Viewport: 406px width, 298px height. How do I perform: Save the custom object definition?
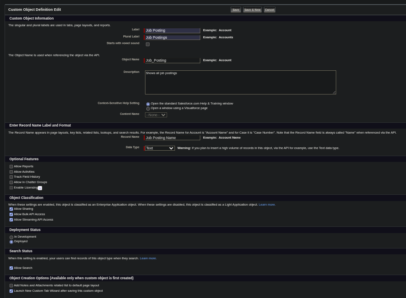pyautogui.click(x=235, y=10)
